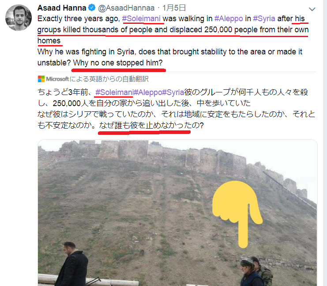
Task: Open the #Soleimani hashtag in English tweet
Action: tap(141, 19)
